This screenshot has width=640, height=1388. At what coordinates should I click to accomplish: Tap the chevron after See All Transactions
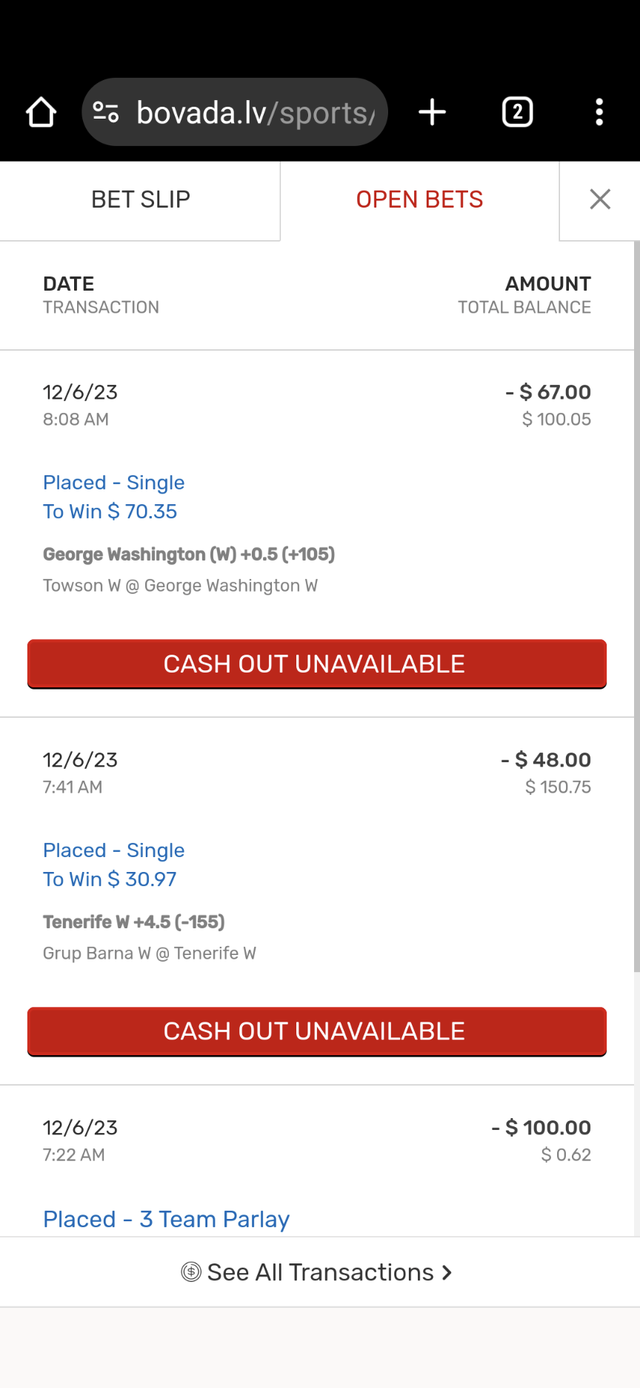[x=447, y=1272]
